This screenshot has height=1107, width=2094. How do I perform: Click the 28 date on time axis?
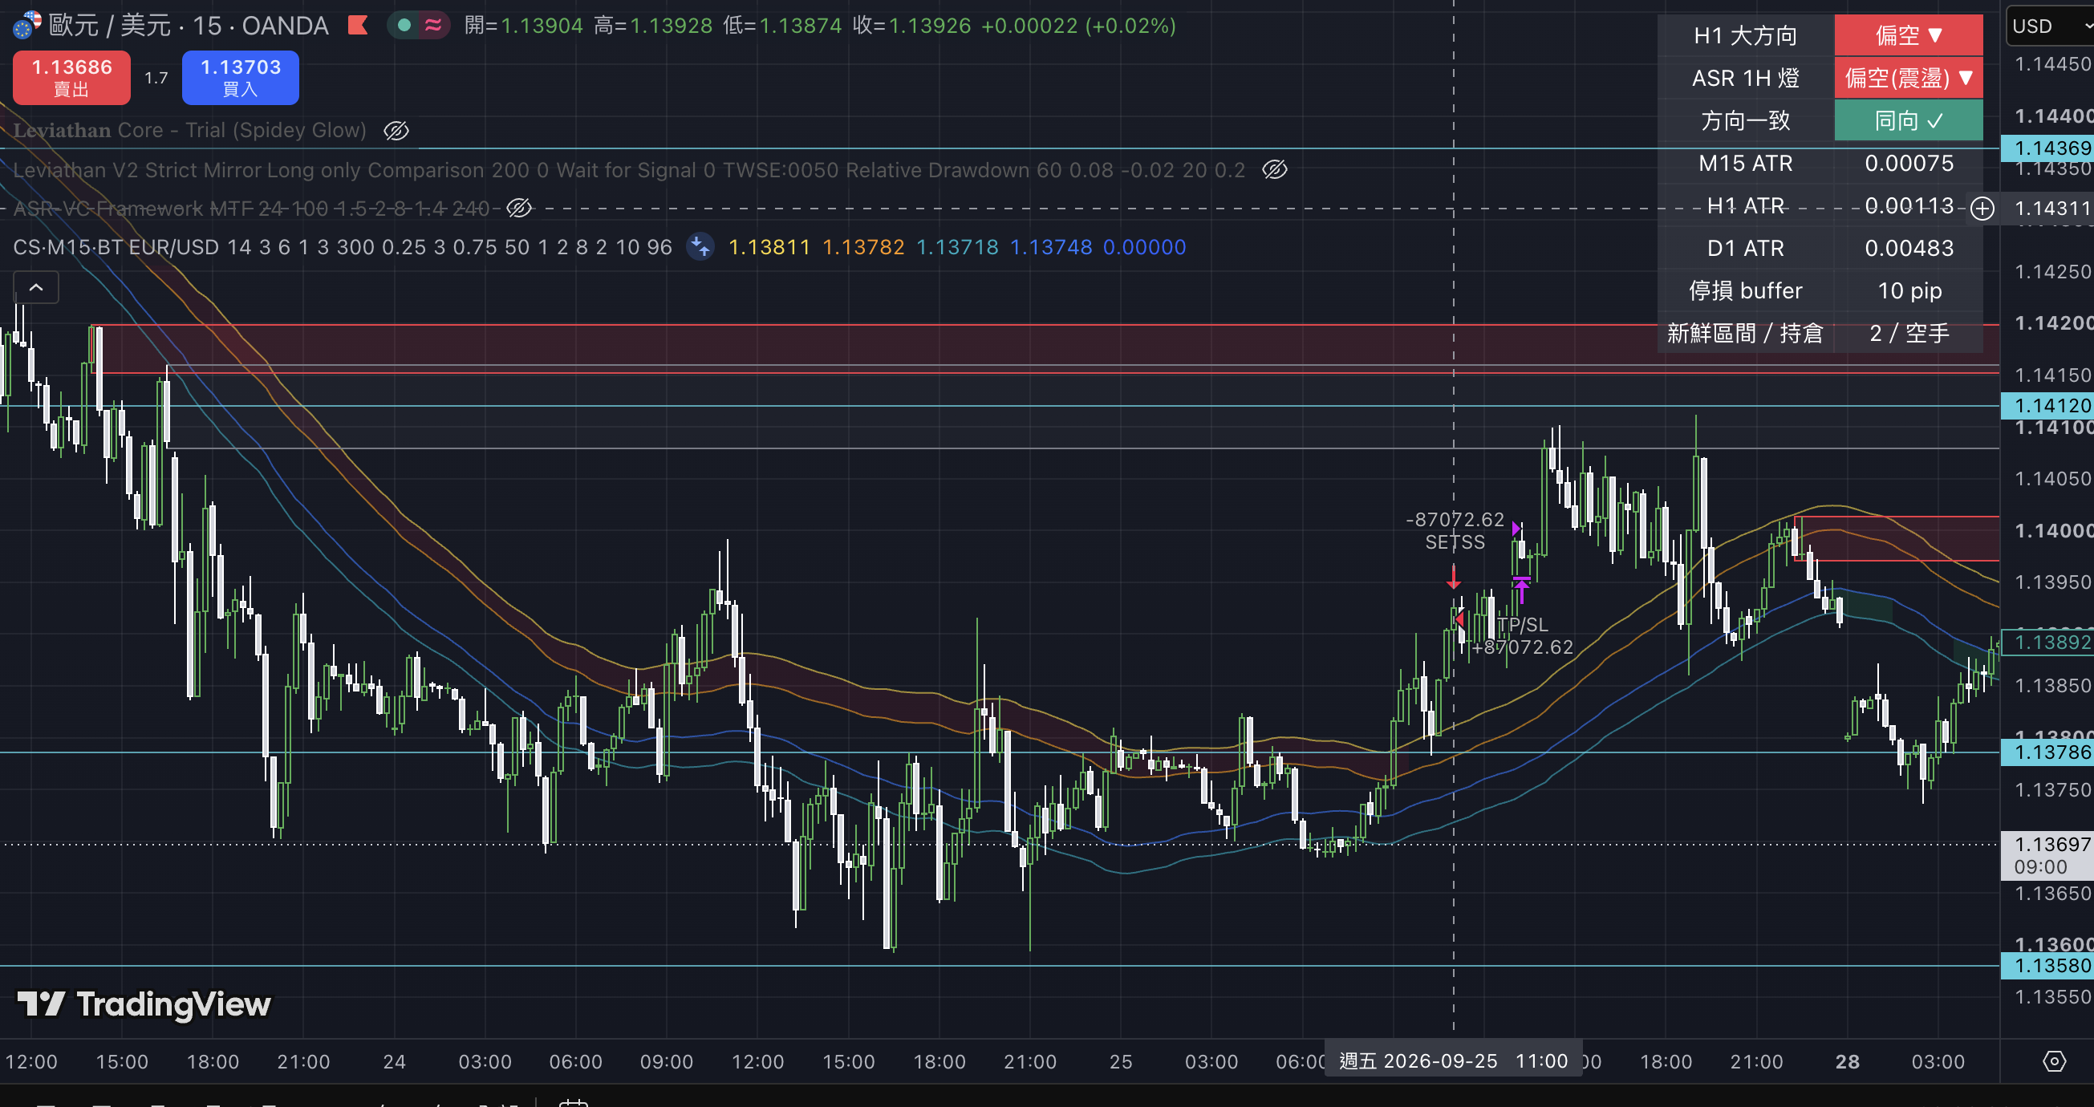coord(1847,1061)
